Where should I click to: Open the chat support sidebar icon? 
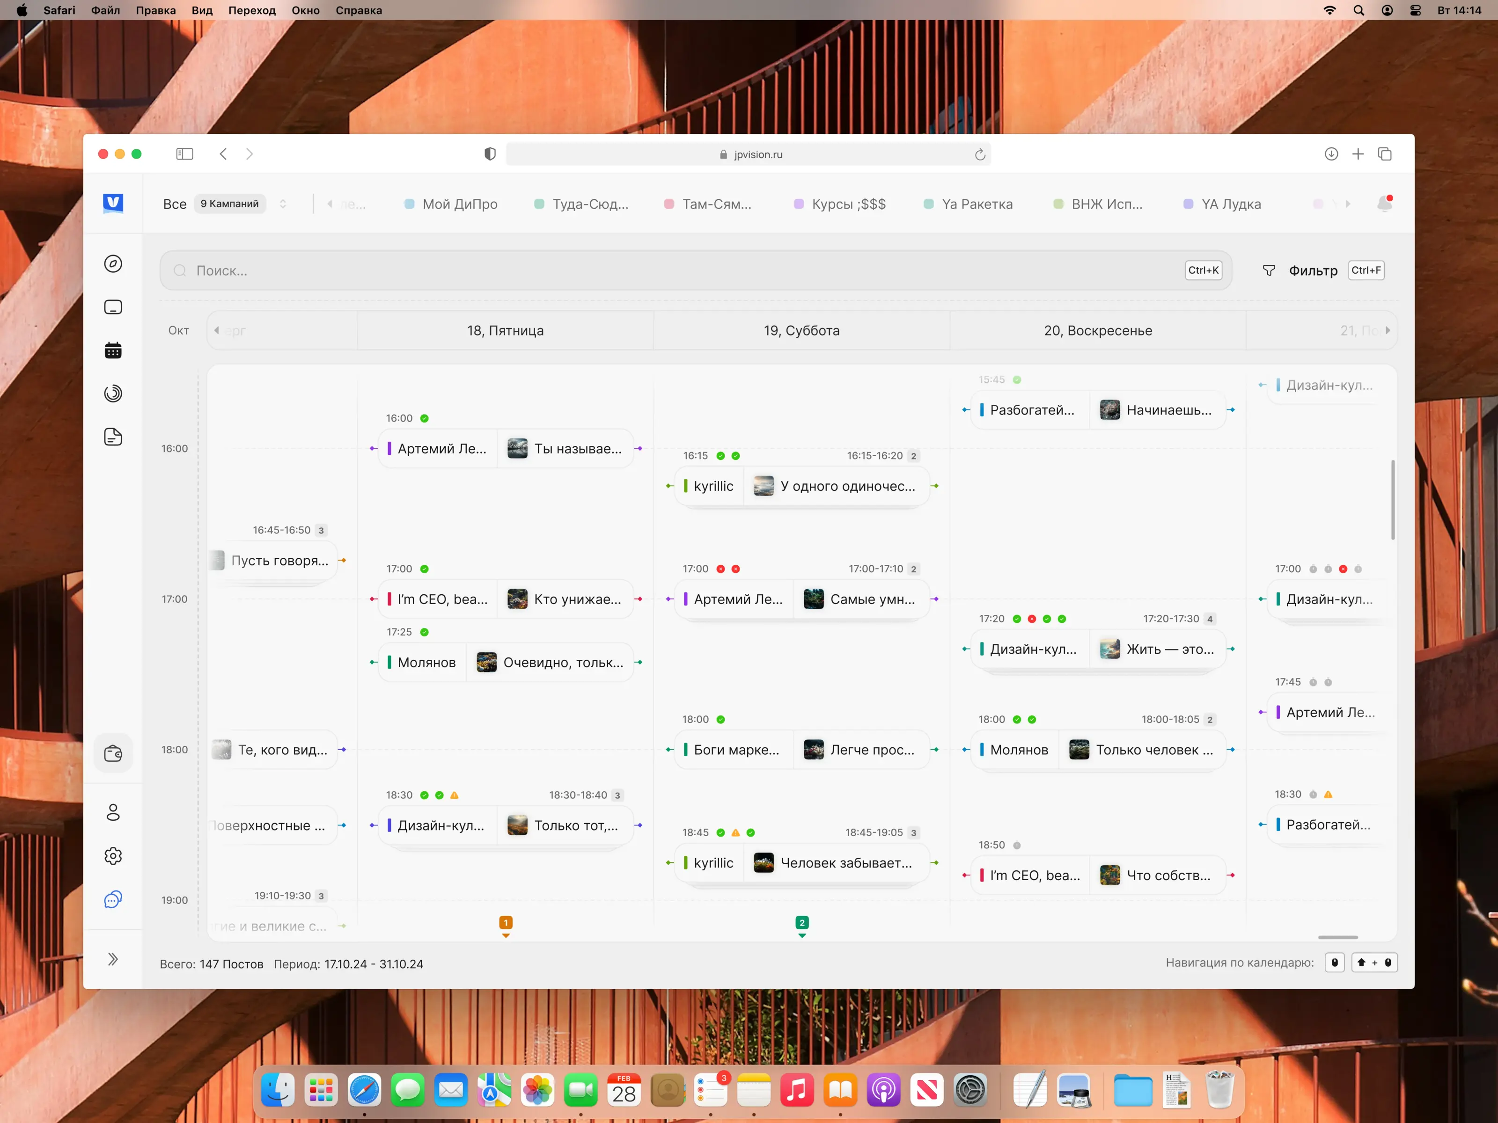tap(113, 899)
